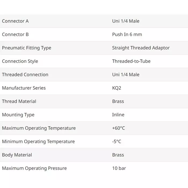Click the Body Material label
Screen dimensions: 188x188
click(17, 155)
